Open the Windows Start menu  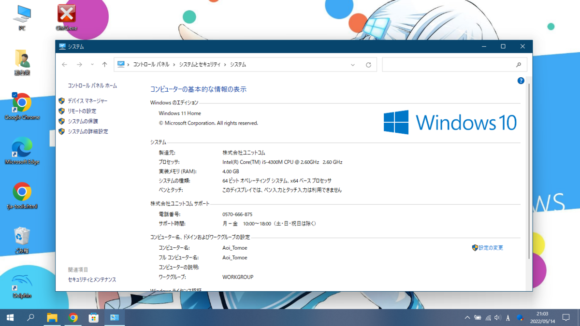point(10,317)
